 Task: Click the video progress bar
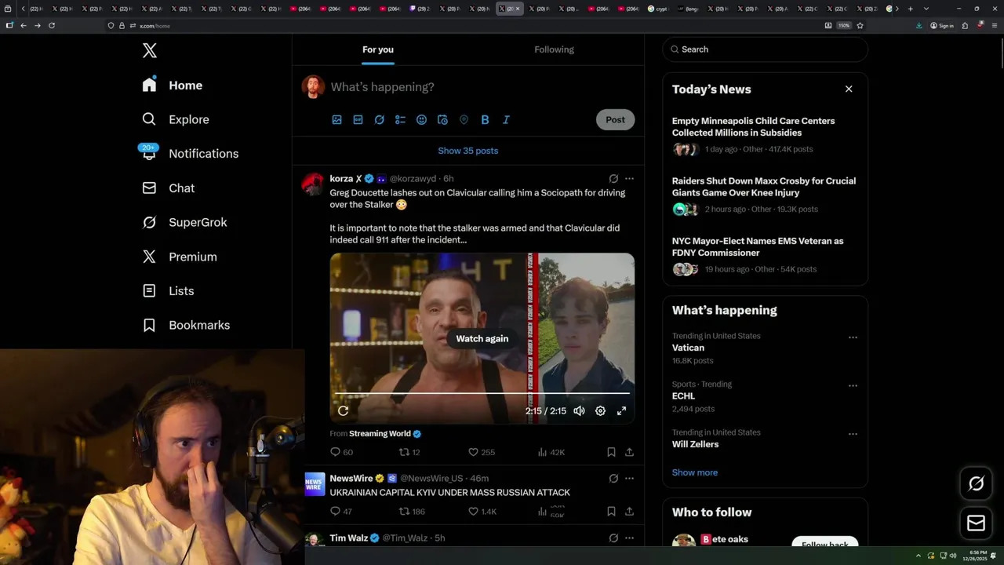pos(482,393)
